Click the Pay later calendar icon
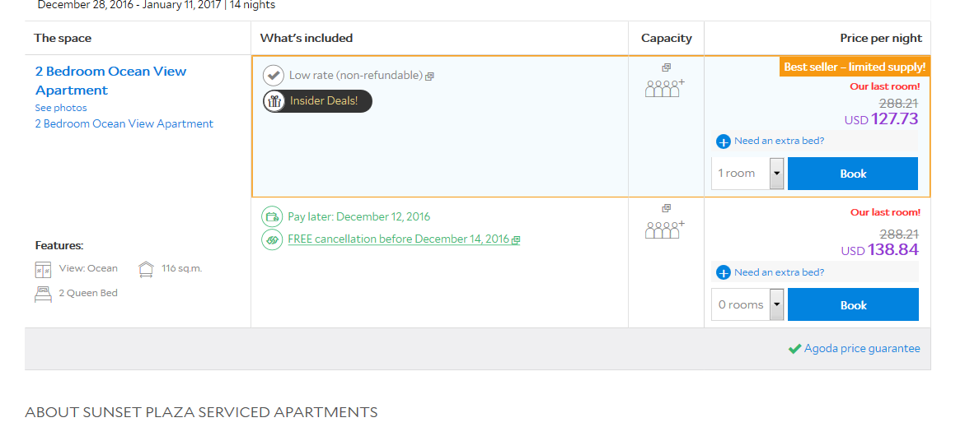Image resolution: width=979 pixels, height=441 pixels. (x=272, y=217)
